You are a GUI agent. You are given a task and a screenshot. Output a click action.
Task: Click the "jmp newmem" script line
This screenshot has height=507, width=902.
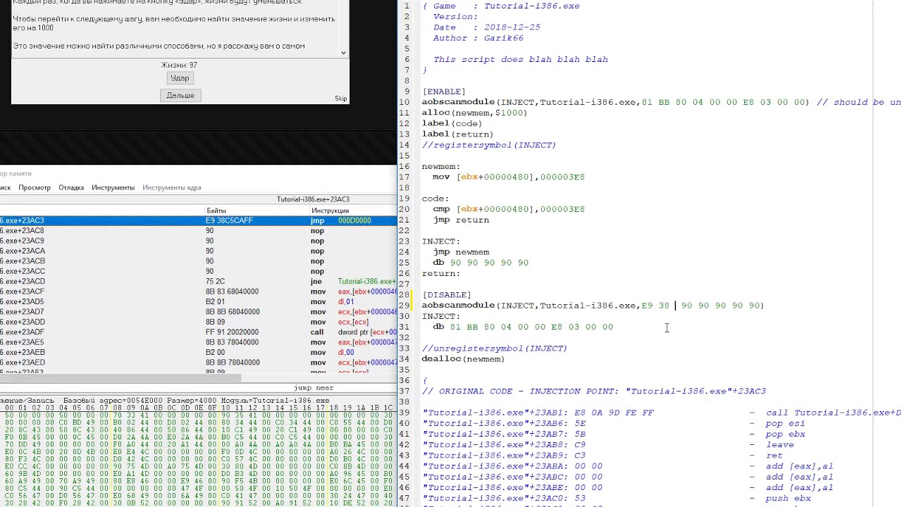(x=461, y=252)
